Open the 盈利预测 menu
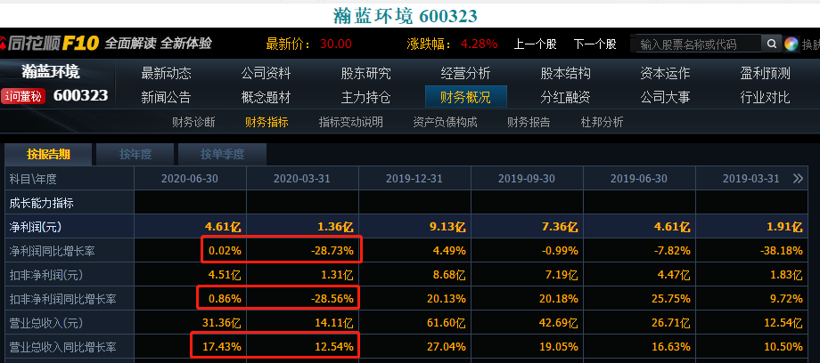The width and height of the screenshot is (820, 363). [x=765, y=73]
